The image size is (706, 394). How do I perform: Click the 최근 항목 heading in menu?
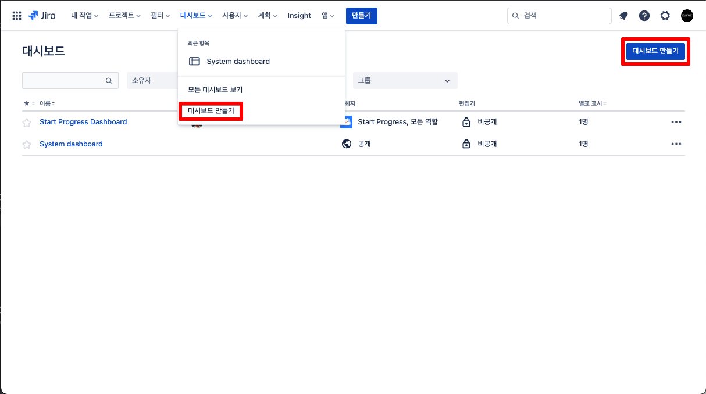[198, 43]
